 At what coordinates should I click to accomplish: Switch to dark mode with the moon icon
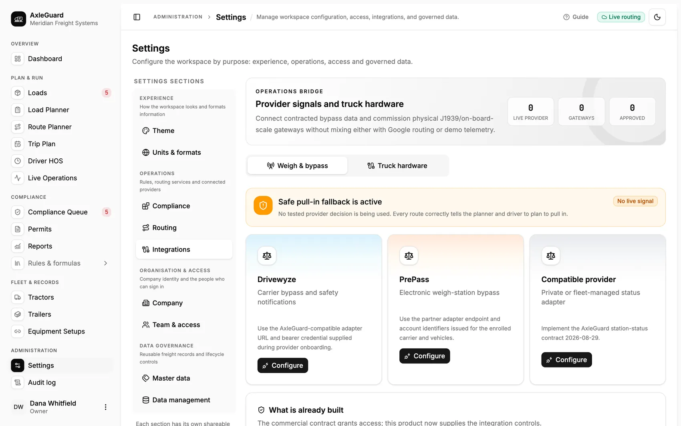click(x=657, y=17)
